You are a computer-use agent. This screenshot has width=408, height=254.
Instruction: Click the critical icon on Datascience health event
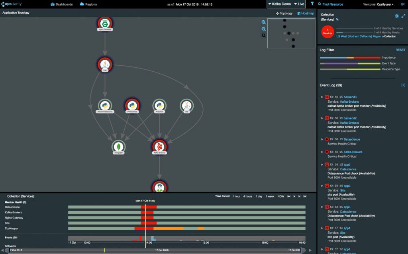click(327, 139)
